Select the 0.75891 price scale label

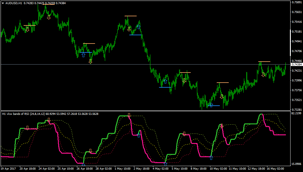(297, 2)
